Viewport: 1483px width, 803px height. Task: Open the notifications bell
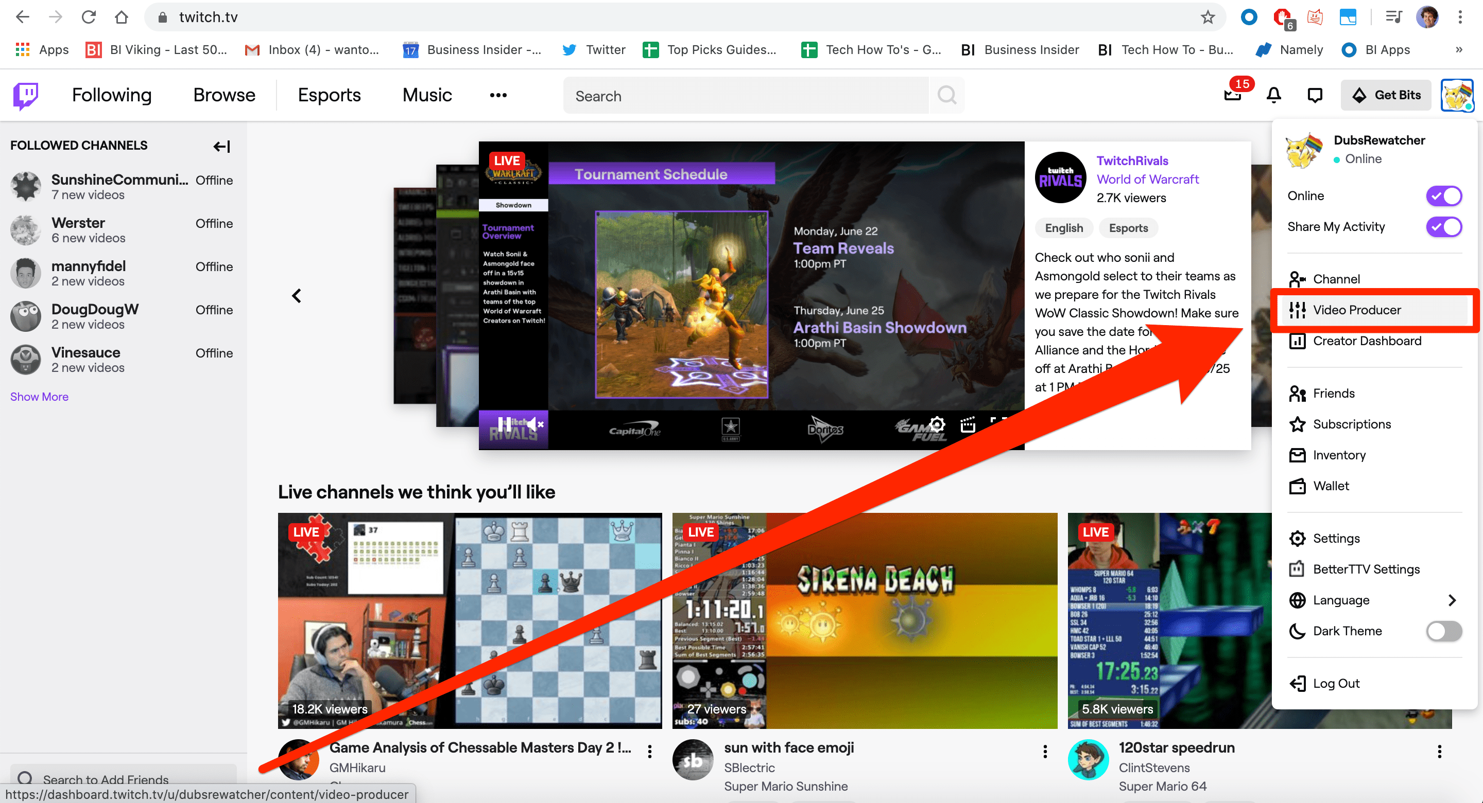pos(1273,95)
